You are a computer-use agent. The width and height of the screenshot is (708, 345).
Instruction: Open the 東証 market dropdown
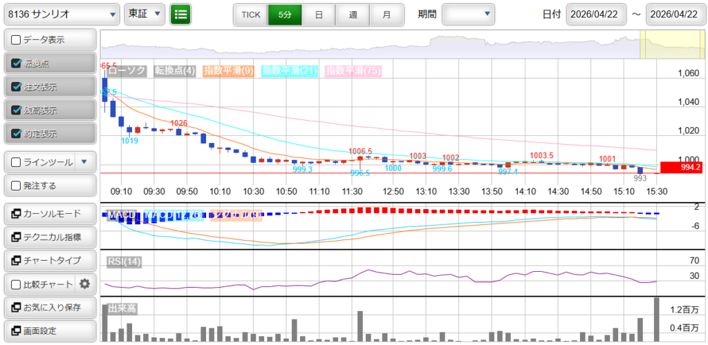click(x=145, y=14)
